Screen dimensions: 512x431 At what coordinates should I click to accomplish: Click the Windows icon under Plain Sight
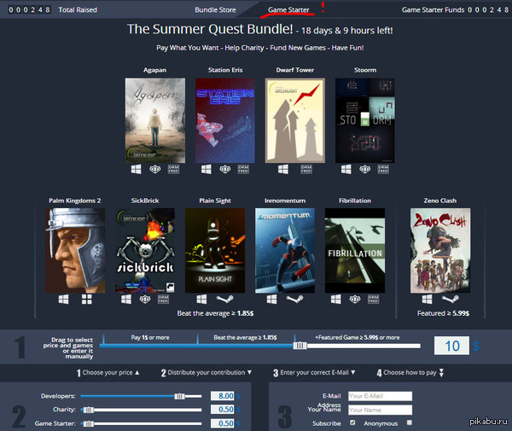(x=201, y=299)
